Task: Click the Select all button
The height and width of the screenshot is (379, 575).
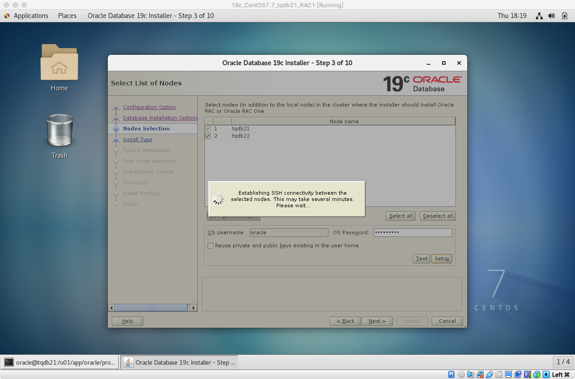Action: pyautogui.click(x=401, y=216)
